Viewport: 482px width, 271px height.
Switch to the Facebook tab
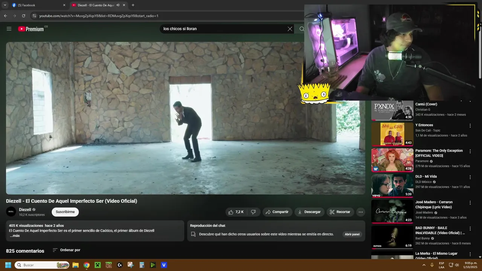pyautogui.click(x=38, y=5)
